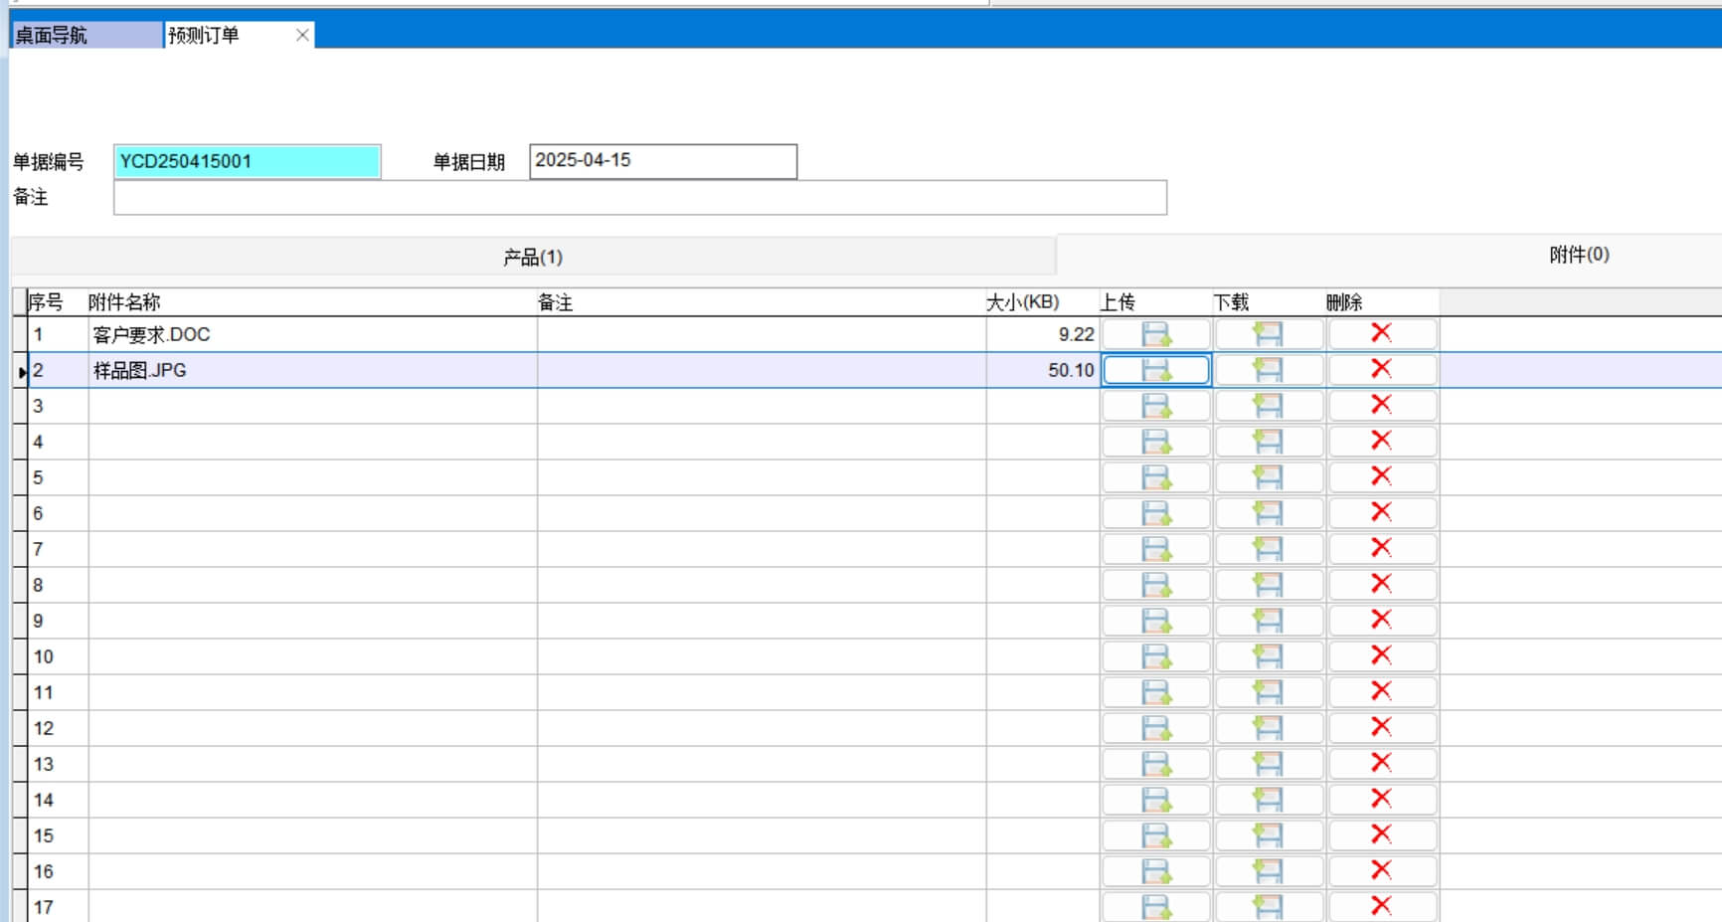Click the red delete X in row 5
Viewport: 1722px width, 922px height.
[1381, 476]
